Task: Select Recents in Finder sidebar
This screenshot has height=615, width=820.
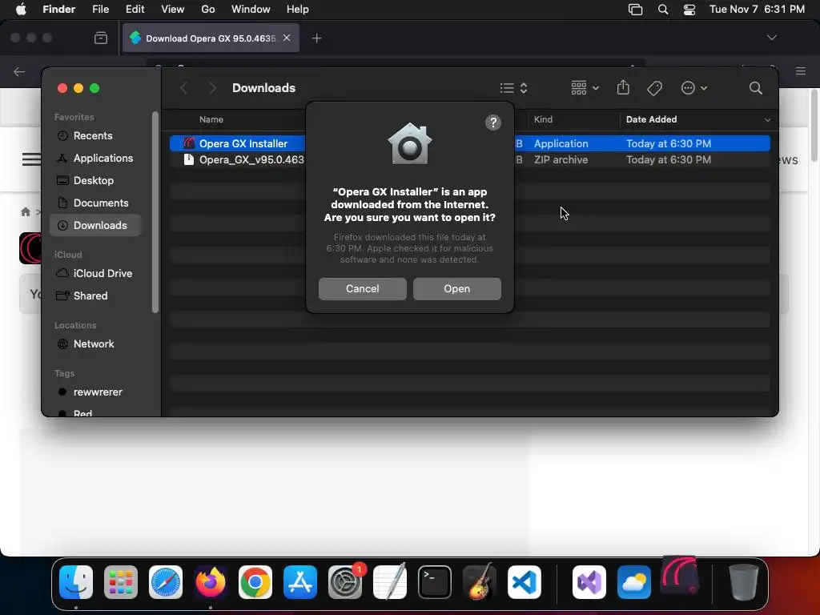Action: click(93, 136)
